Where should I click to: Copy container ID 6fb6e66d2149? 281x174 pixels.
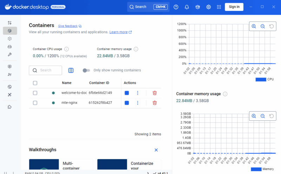(100, 93)
